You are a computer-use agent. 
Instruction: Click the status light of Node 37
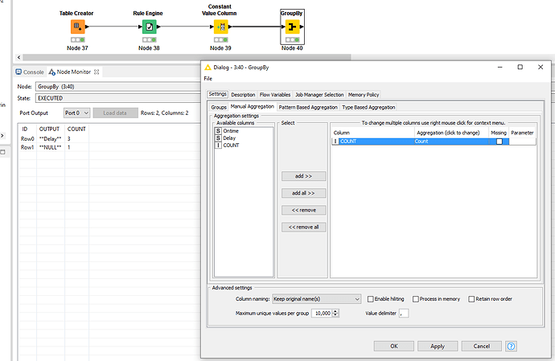tap(77, 39)
